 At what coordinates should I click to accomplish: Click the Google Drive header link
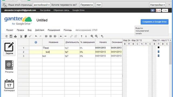tap(78, 10)
